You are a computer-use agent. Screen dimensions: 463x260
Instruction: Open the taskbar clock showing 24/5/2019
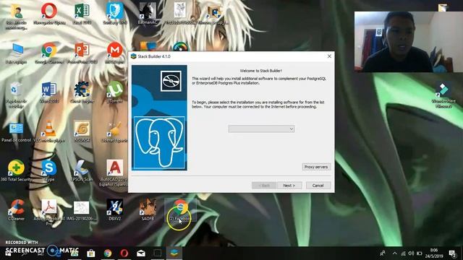click(x=434, y=253)
